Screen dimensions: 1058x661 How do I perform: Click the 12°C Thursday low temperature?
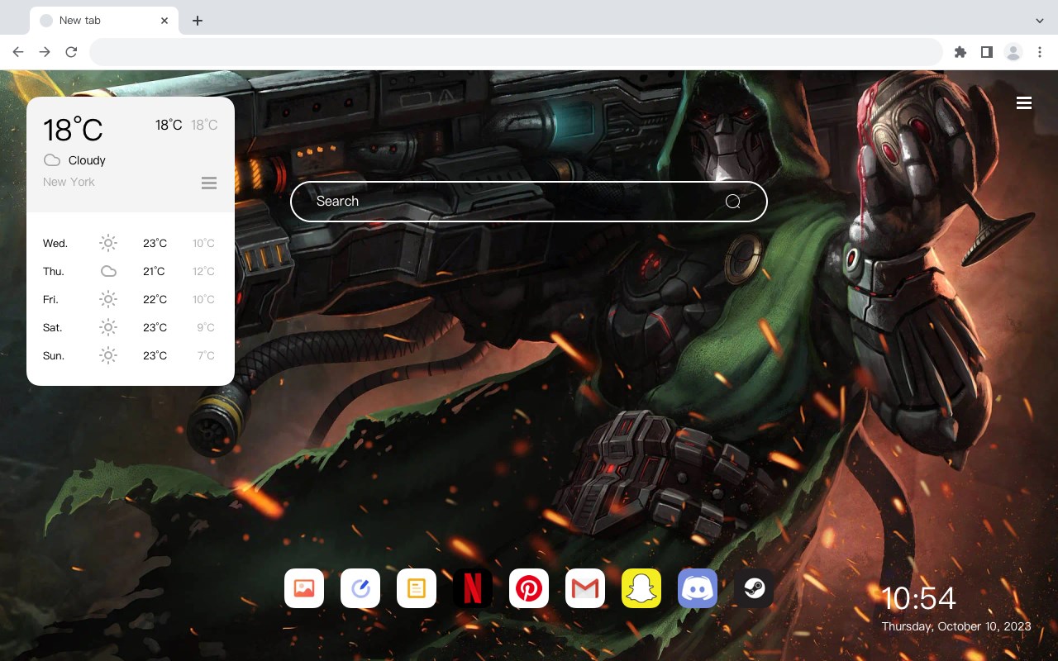(x=203, y=271)
